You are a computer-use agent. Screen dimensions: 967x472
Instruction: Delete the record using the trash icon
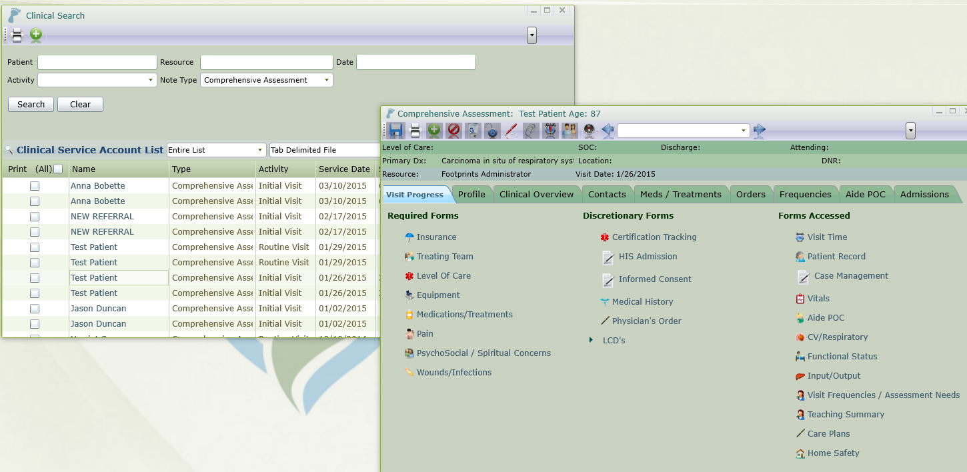(x=472, y=131)
